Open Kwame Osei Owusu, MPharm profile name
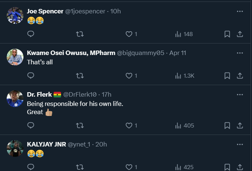This screenshot has height=171, width=252. 71,53
